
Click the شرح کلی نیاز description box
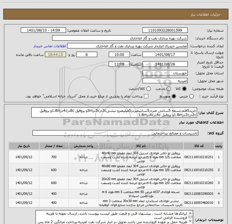coord(114,112)
